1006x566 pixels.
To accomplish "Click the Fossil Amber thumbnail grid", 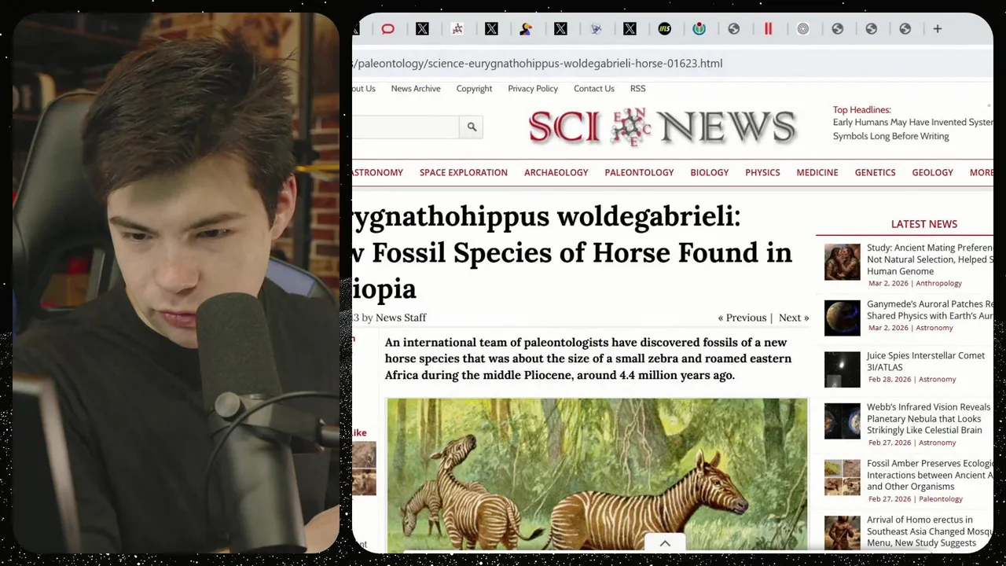I will click(842, 478).
